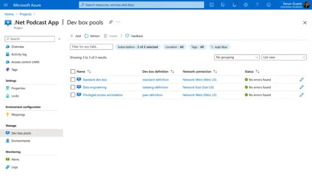Check the Standard dev box row

(x=73, y=80)
